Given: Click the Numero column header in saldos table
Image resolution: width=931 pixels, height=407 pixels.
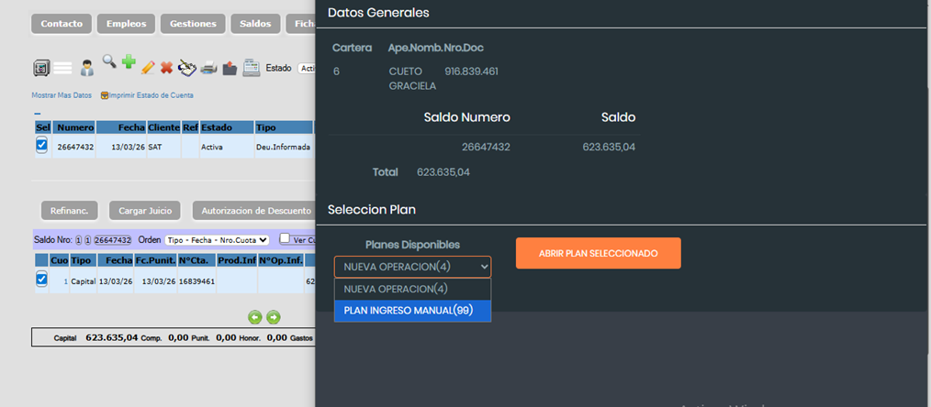Looking at the screenshot, I should [74, 127].
